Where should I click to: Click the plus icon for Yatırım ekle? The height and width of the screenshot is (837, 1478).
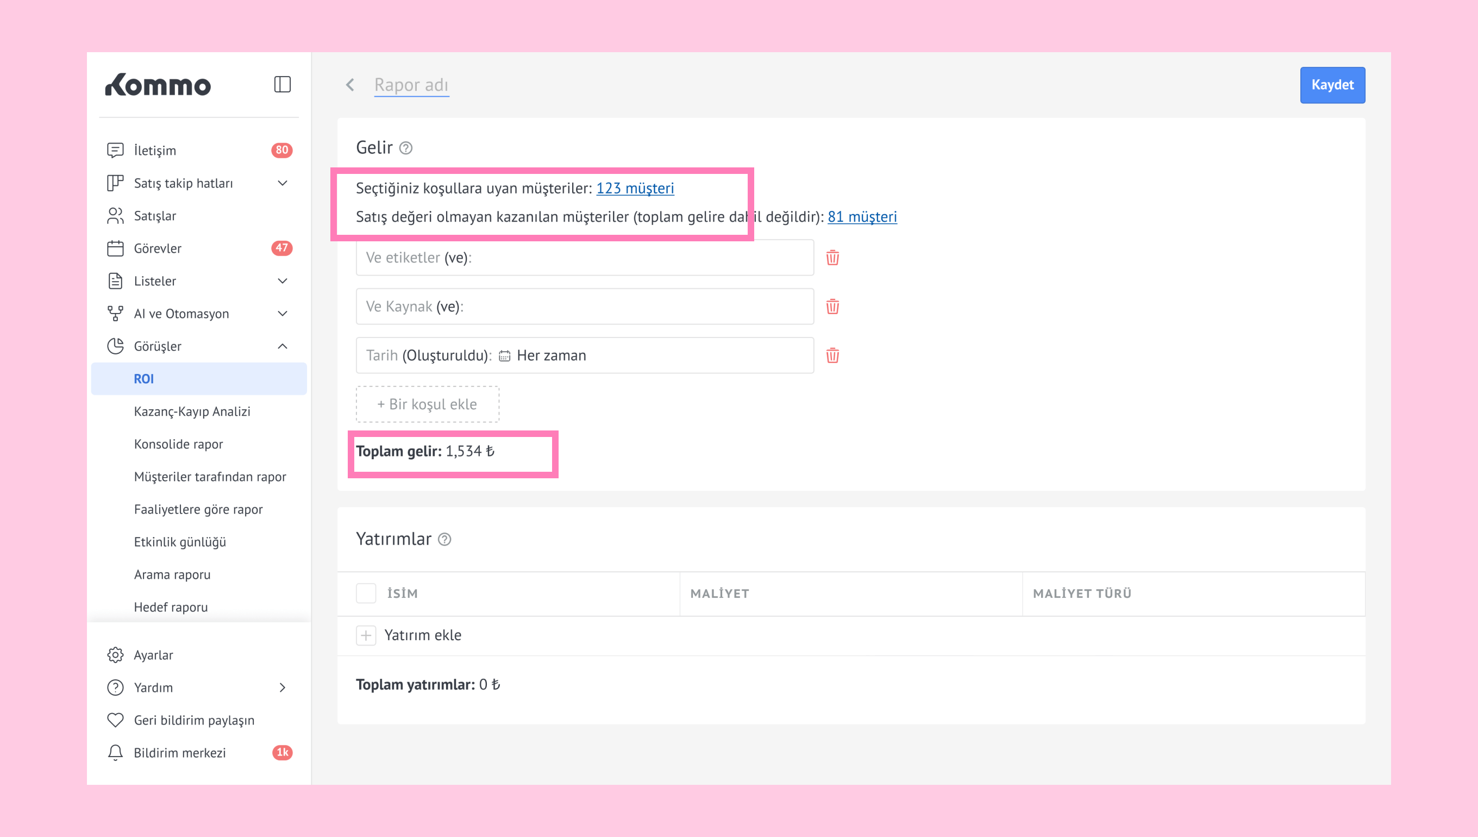click(366, 635)
